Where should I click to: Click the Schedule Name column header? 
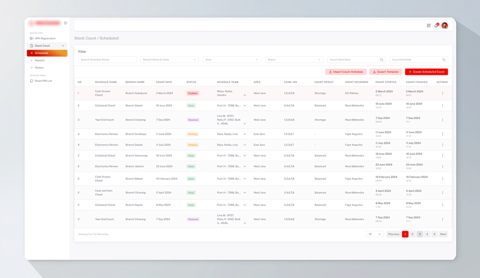[106, 82]
